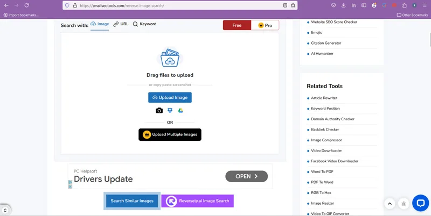Viewport: 431px width, 216px height.
Task: Capture a photo with the camera icon
Action: [159, 111]
